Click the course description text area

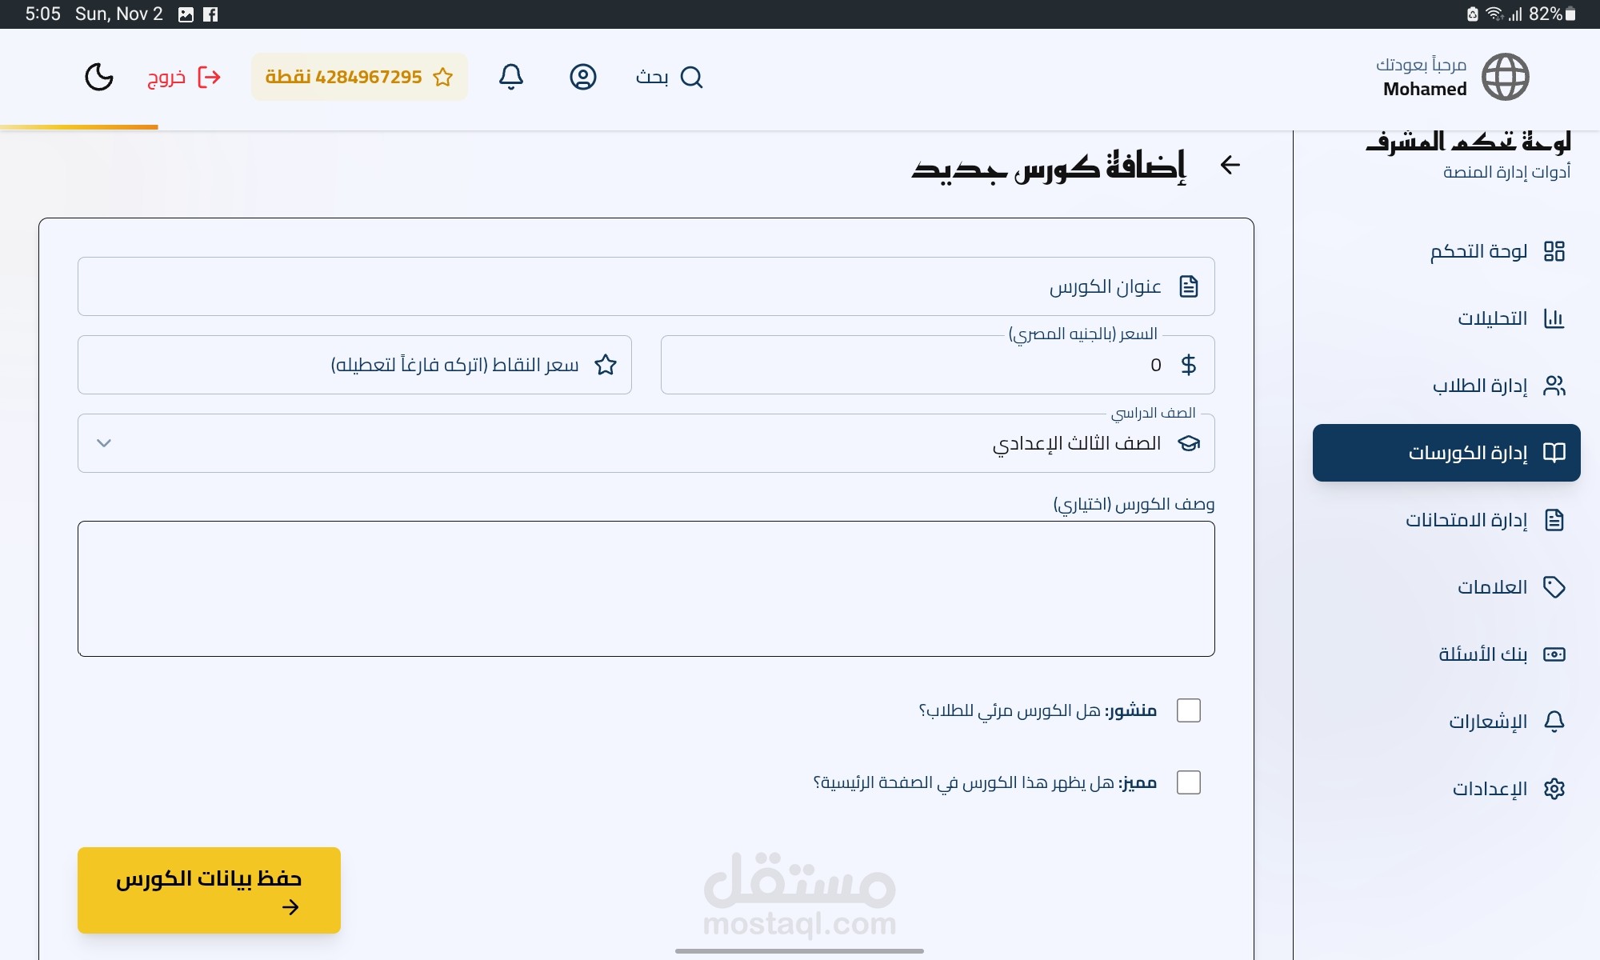[646, 589]
